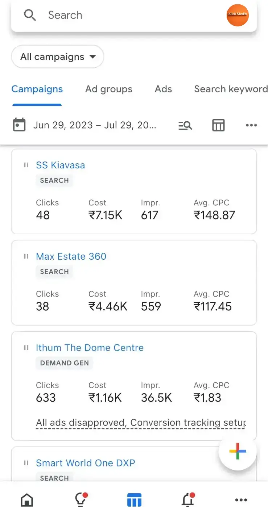Toggle pause status of SS Kiavasa campaign
The width and height of the screenshot is (268, 507).
[26, 165]
